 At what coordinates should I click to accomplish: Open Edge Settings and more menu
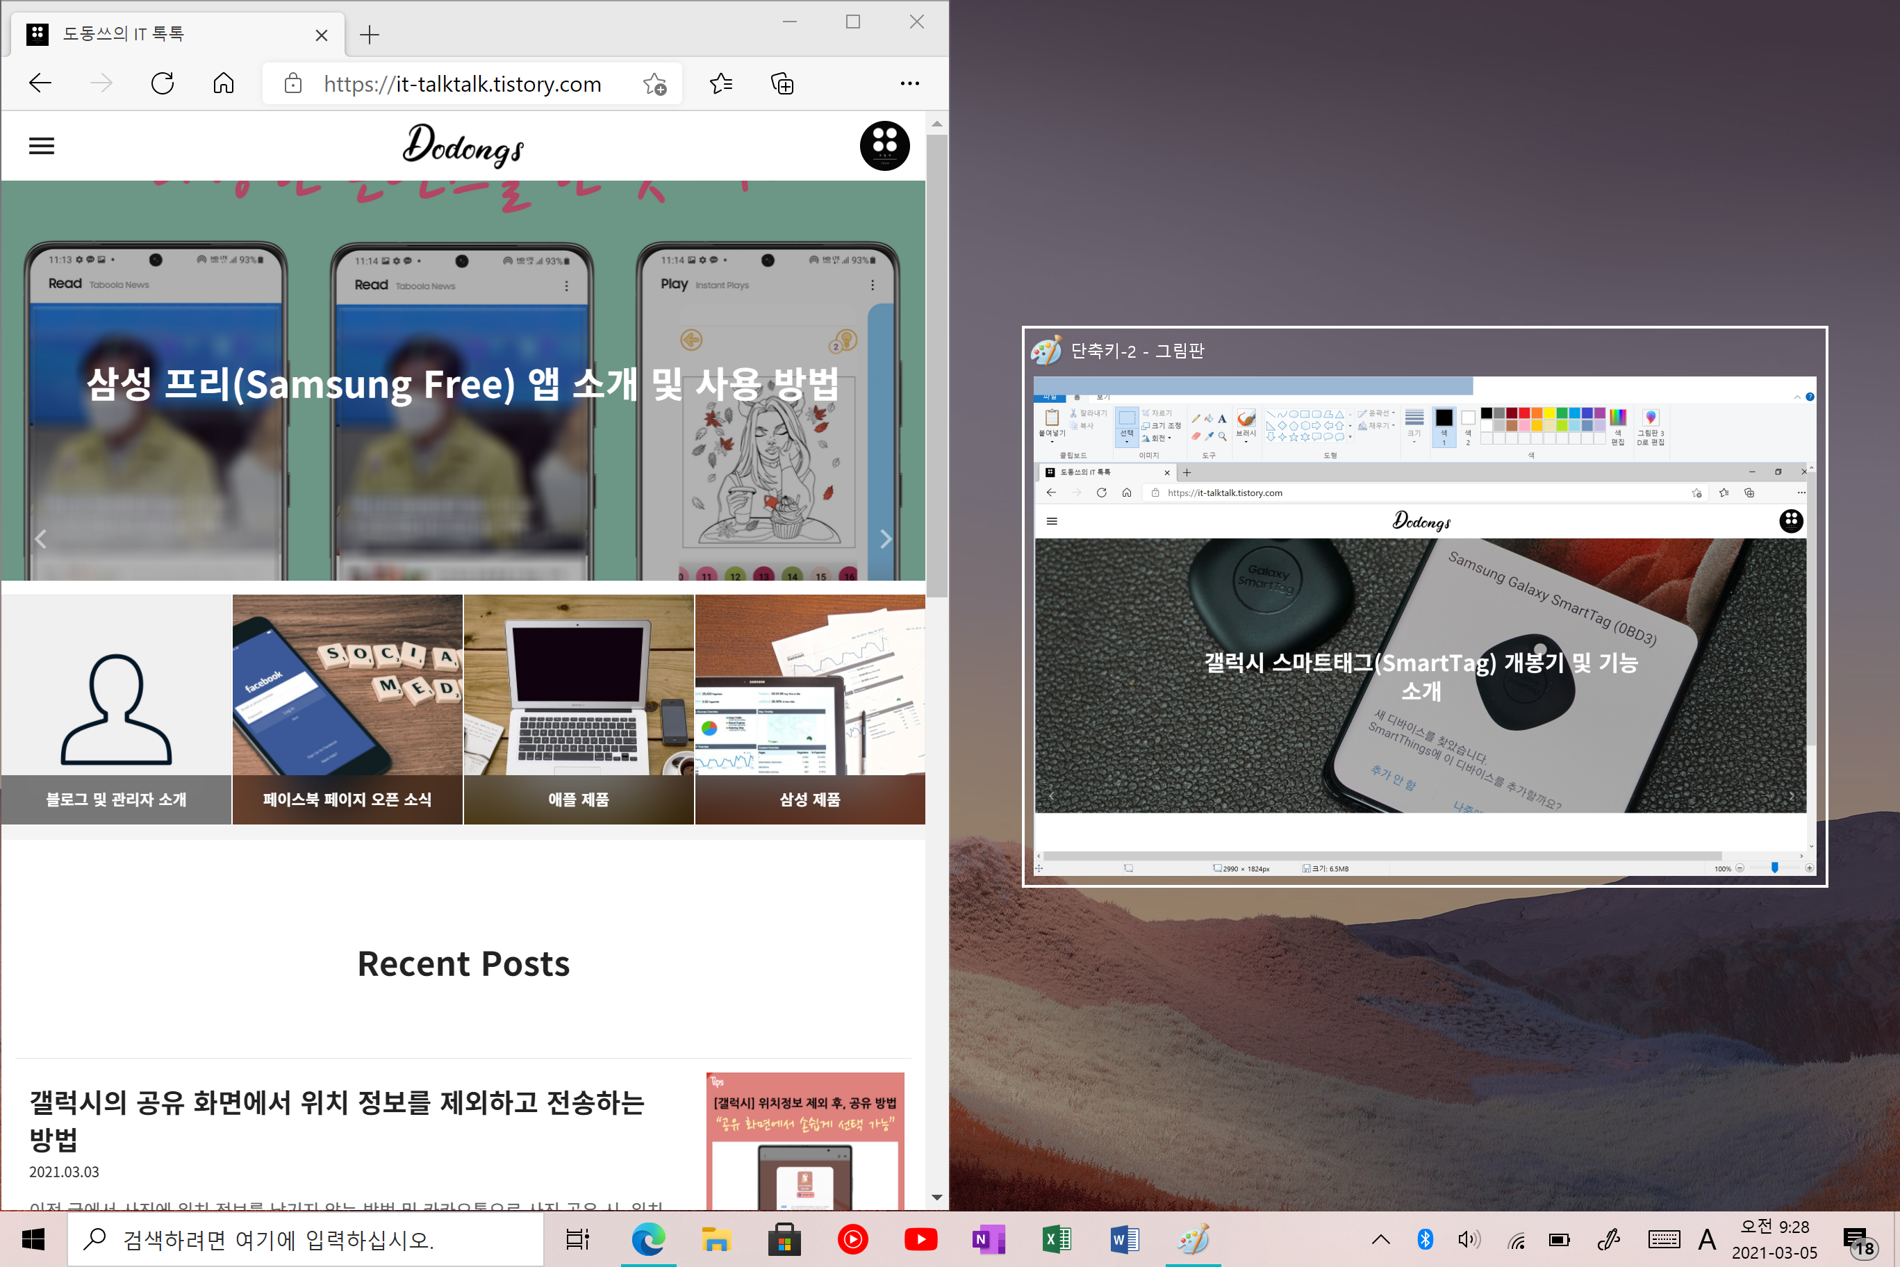point(909,83)
